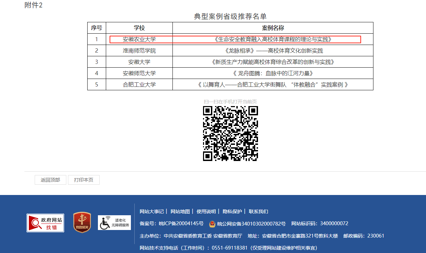Go to the 使用说明 footer link

206,211
